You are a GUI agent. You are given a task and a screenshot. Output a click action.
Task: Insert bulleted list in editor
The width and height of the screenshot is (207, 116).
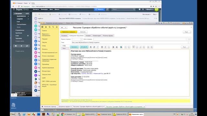126,47
